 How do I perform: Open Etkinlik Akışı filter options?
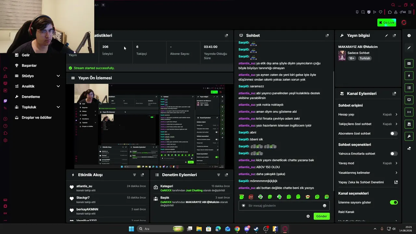pos(134,175)
